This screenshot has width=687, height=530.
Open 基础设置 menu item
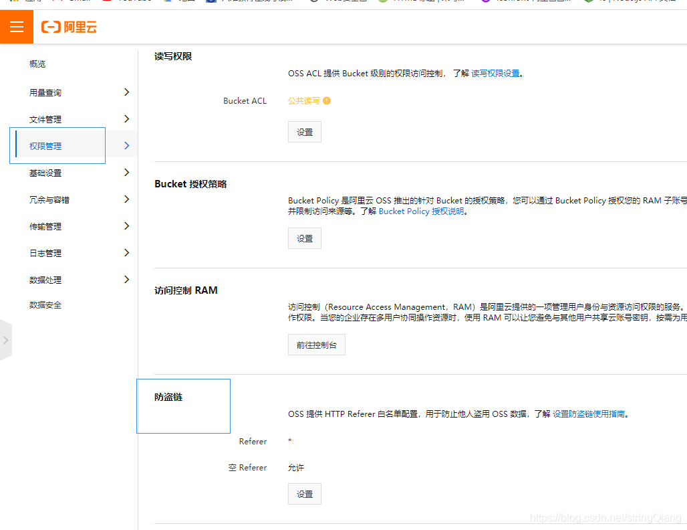coord(45,173)
